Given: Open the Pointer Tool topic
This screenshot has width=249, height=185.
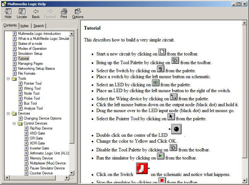Looking at the screenshot, I should (33, 83).
